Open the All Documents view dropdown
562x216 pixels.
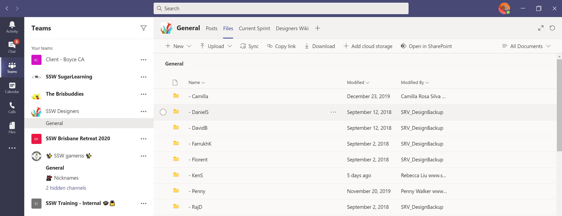[526, 46]
